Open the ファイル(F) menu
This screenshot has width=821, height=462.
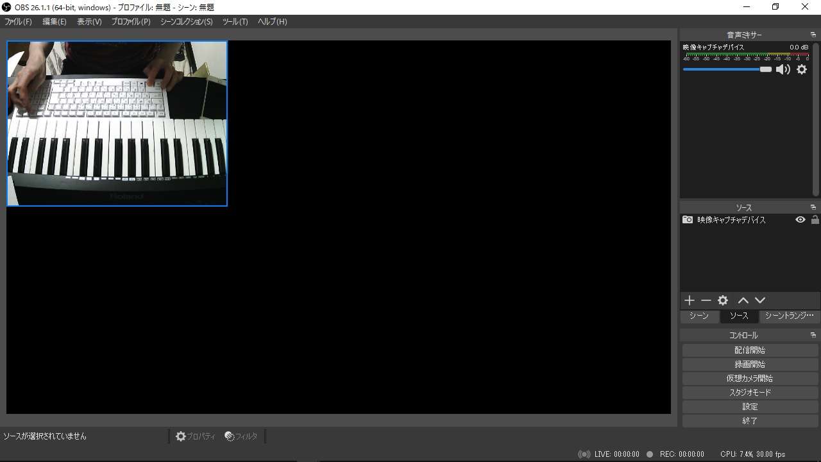[x=18, y=21]
